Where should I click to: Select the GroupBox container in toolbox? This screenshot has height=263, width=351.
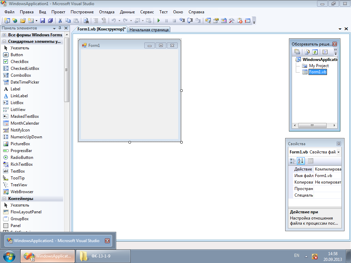coord(20,219)
